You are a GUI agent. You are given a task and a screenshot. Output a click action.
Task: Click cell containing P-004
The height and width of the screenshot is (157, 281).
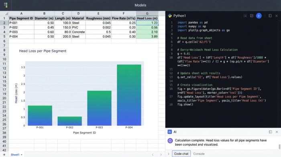point(21,37)
